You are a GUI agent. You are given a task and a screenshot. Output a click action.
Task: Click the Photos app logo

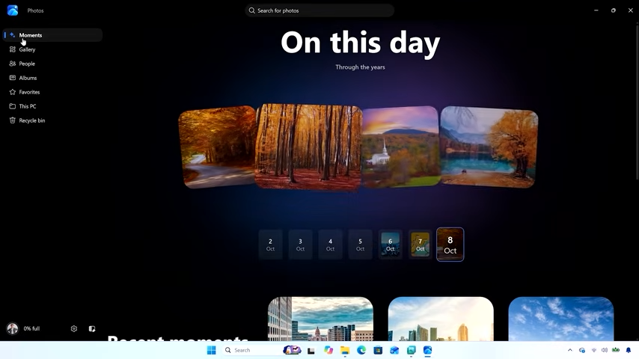pyautogui.click(x=13, y=10)
